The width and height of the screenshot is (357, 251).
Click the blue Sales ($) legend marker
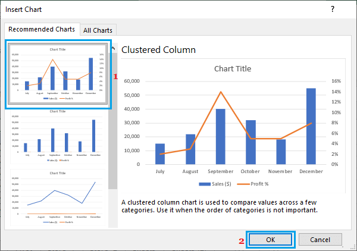205,184
